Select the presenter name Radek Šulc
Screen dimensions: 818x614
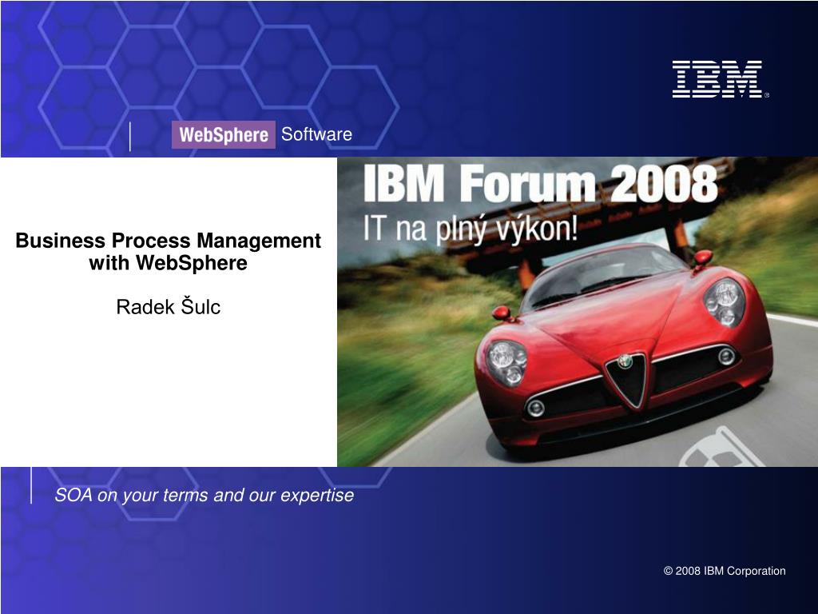click(x=168, y=306)
